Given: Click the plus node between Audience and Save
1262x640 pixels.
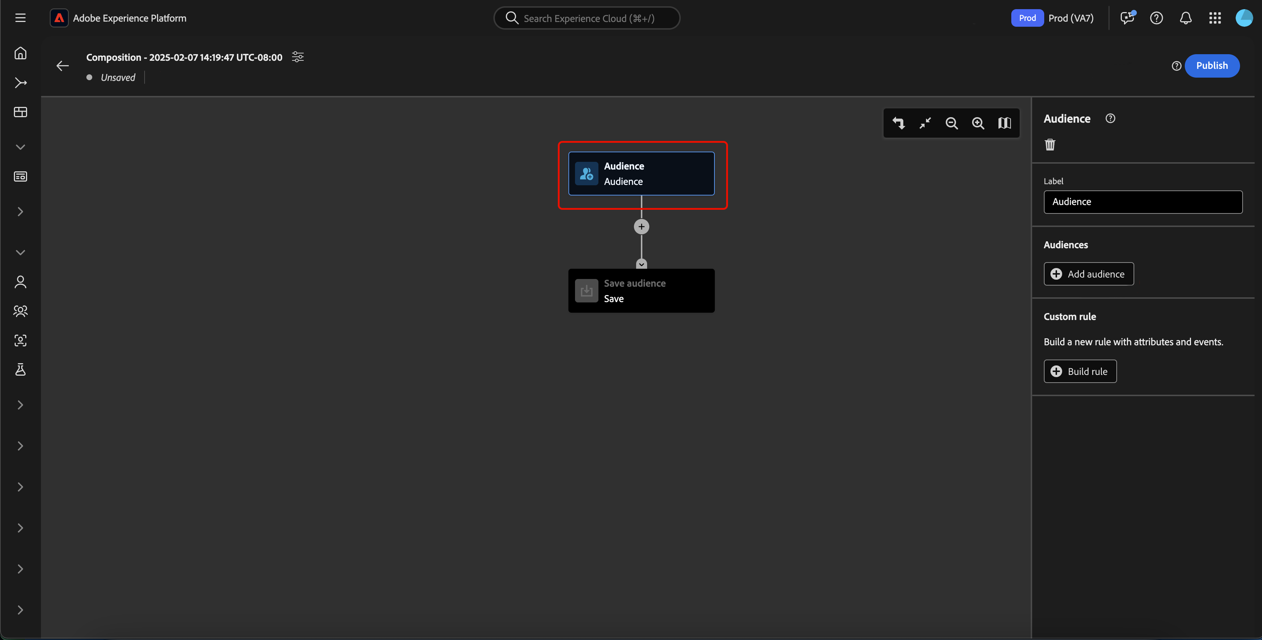Looking at the screenshot, I should 641,226.
